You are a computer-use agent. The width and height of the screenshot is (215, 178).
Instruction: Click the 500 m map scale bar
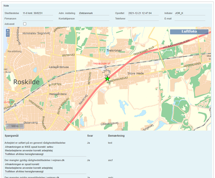(x=15, y=126)
